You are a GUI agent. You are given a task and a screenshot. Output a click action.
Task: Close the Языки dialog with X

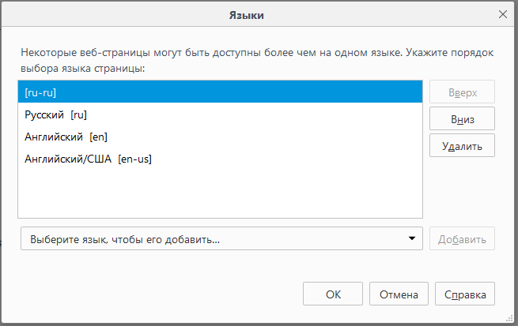(502, 14)
